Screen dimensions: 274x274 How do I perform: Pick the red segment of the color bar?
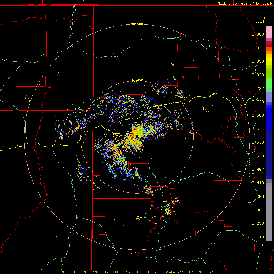coord(269,46)
